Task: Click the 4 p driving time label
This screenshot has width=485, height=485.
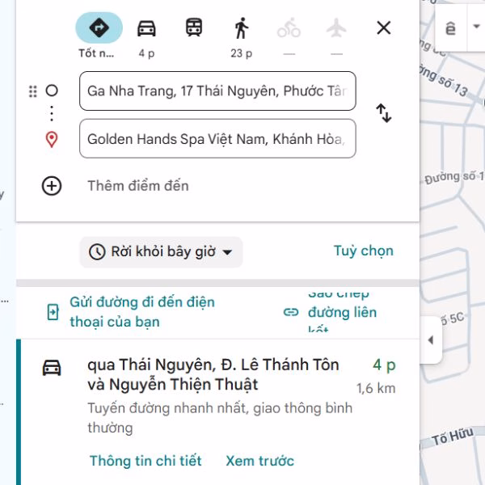Action: (146, 53)
